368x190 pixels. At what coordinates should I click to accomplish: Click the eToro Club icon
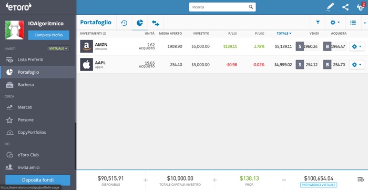click(x=9, y=155)
